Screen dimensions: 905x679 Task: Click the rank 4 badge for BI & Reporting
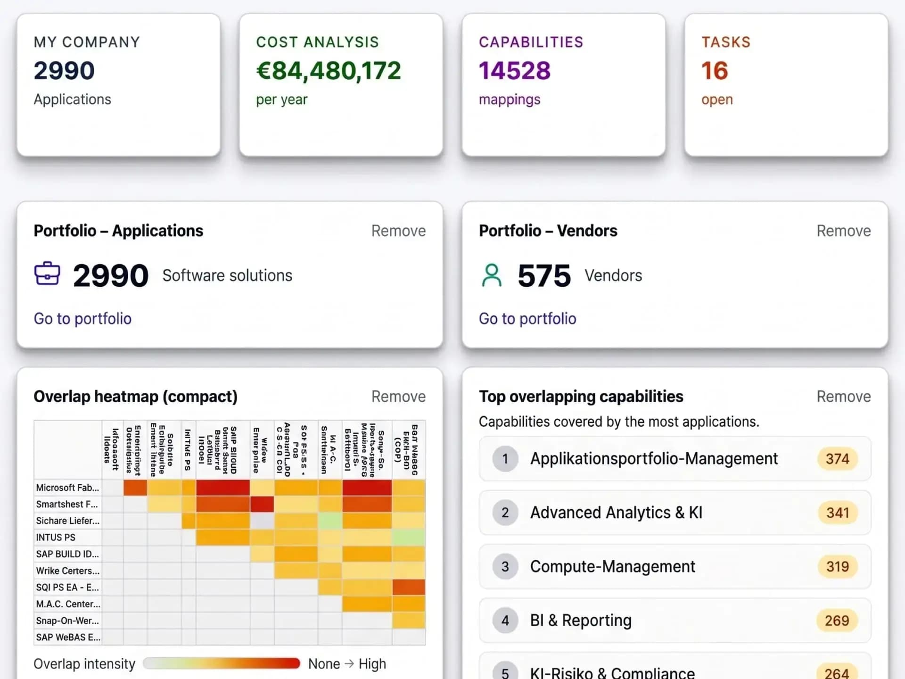505,620
